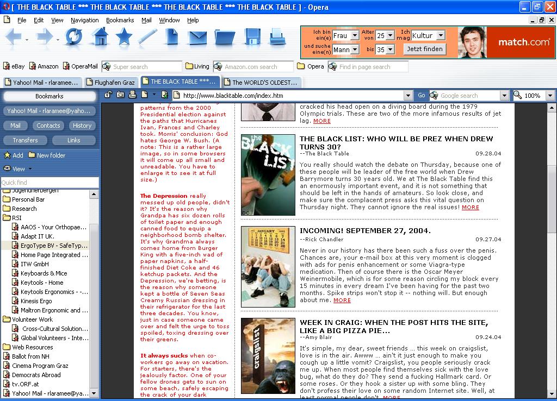Open the Bookmarks menu

(120, 20)
